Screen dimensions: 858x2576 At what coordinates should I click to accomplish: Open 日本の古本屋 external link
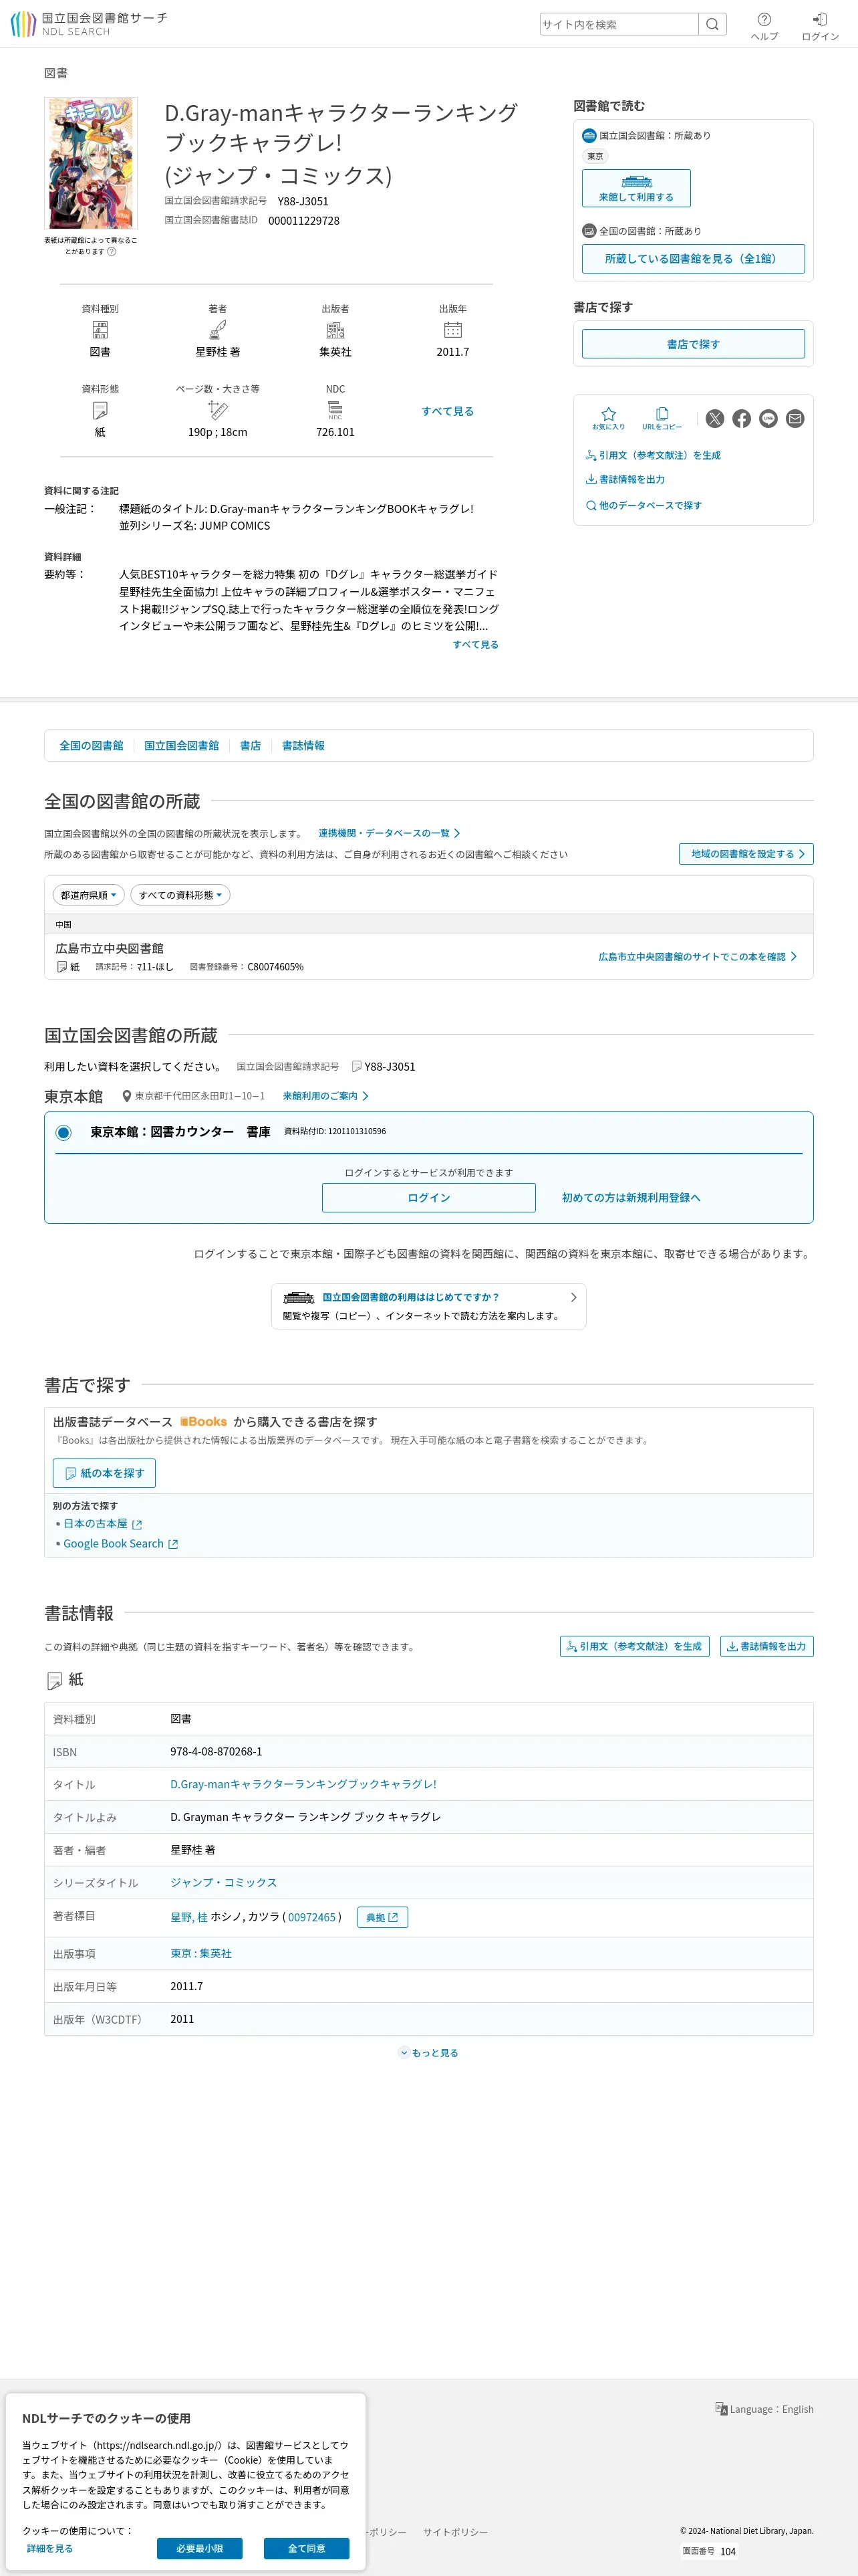coord(103,1524)
